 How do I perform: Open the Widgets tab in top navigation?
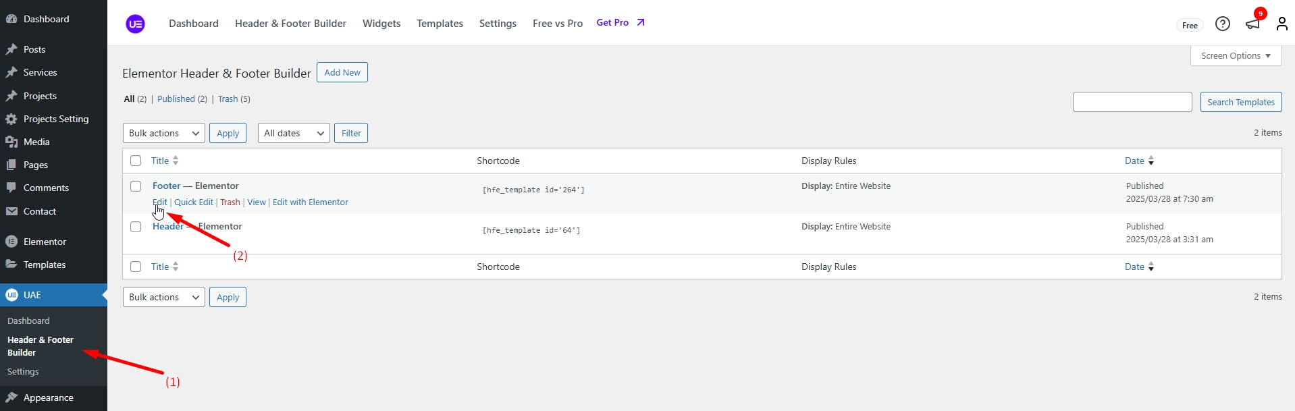click(381, 24)
